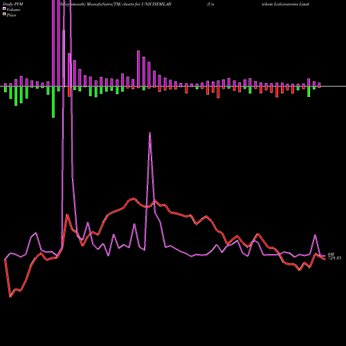Select the "Price" legend label
This screenshot has height=346, width=346.
(x=11, y=15)
